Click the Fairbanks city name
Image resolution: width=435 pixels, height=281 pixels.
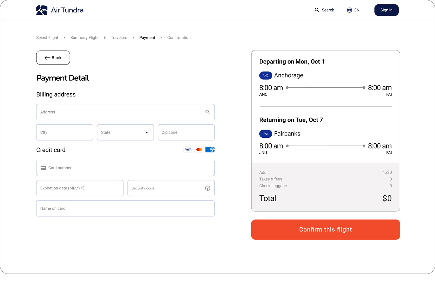point(287,134)
